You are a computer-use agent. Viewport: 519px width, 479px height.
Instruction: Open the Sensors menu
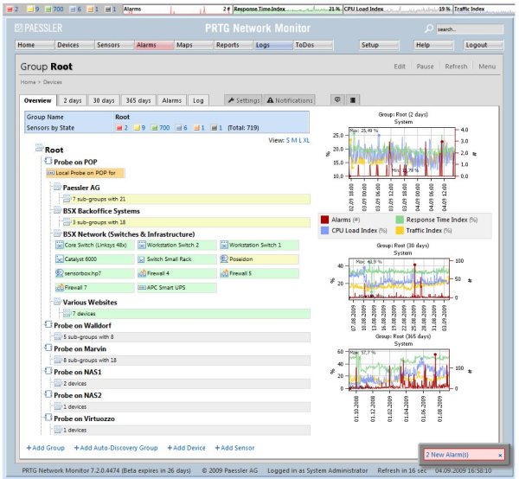coord(114,45)
